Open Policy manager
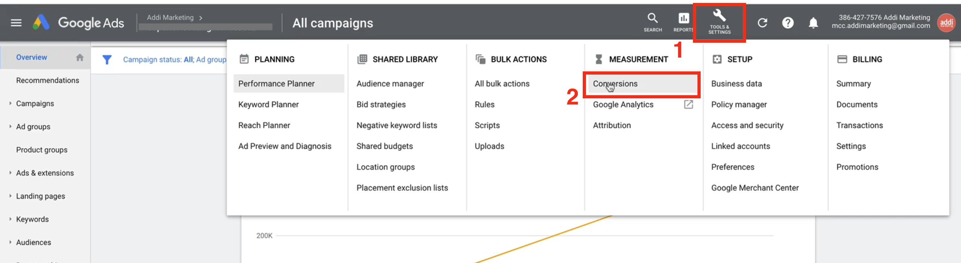The width and height of the screenshot is (961, 263). click(x=739, y=104)
